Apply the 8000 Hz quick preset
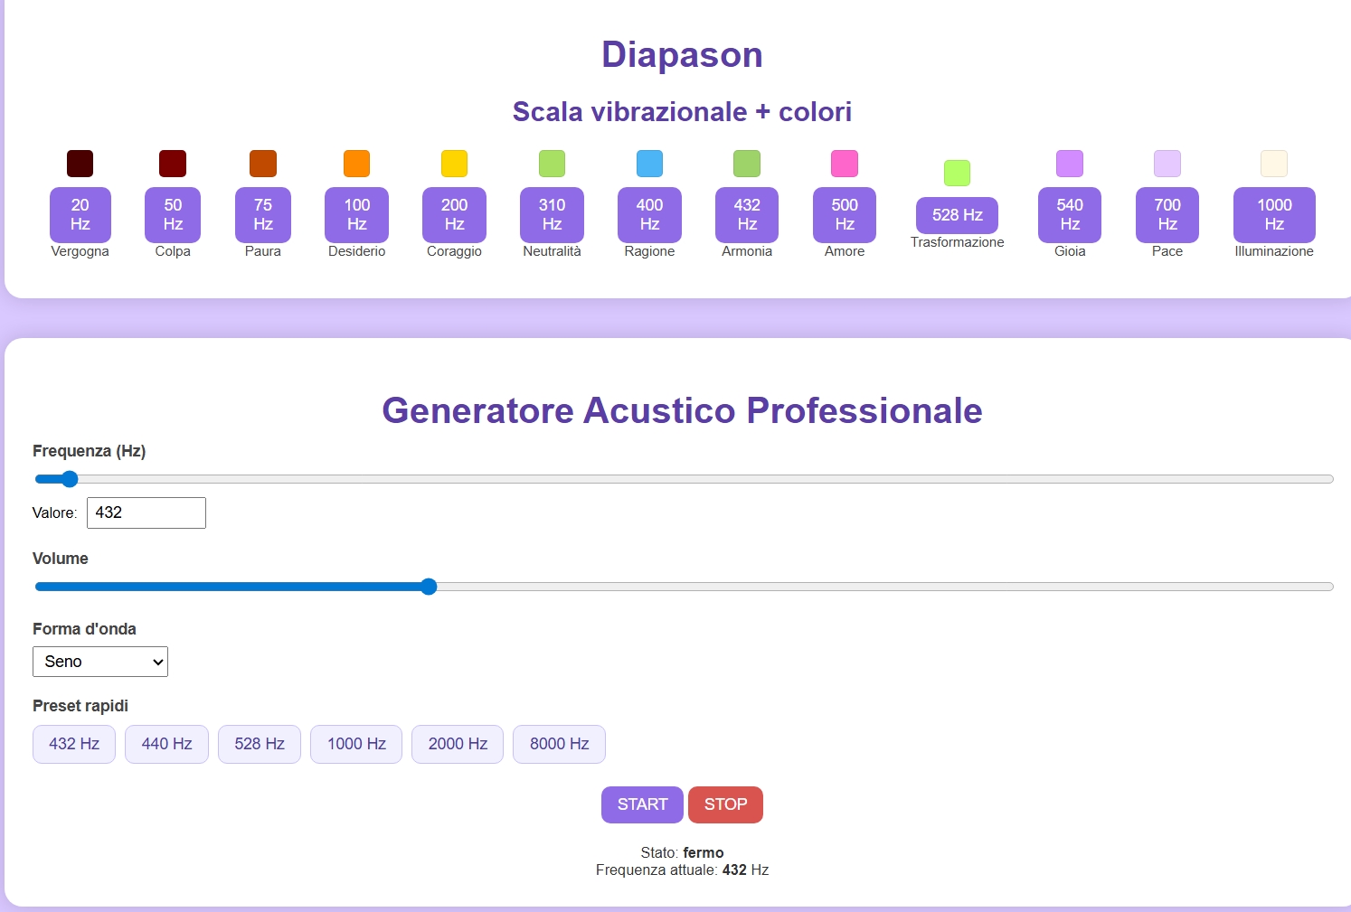The width and height of the screenshot is (1351, 912). (x=559, y=744)
